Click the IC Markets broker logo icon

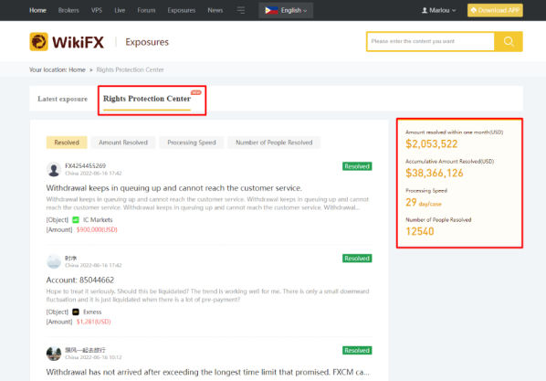pos(76,220)
